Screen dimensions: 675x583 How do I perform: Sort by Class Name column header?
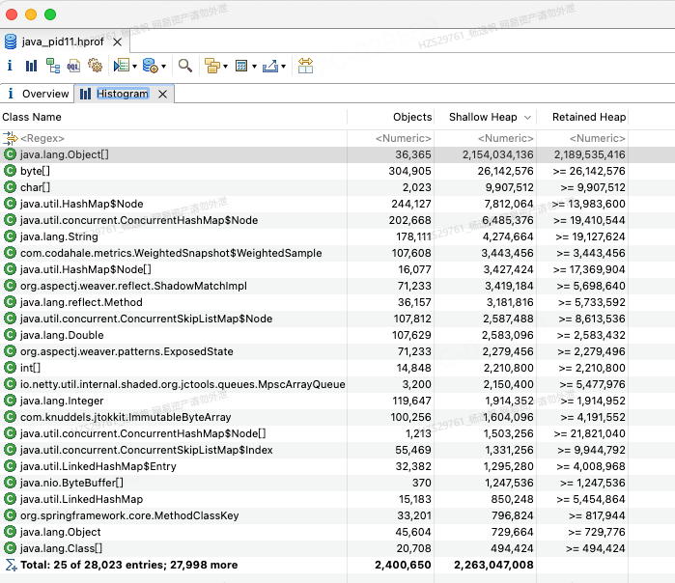(x=174, y=117)
